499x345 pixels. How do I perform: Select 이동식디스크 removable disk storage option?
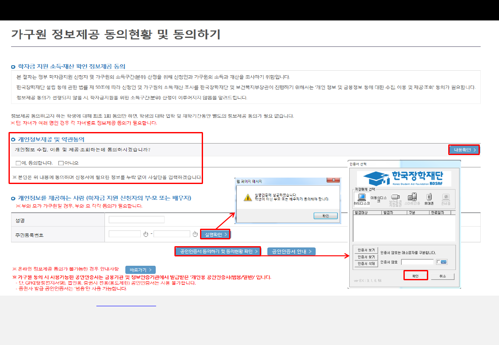[378, 199]
